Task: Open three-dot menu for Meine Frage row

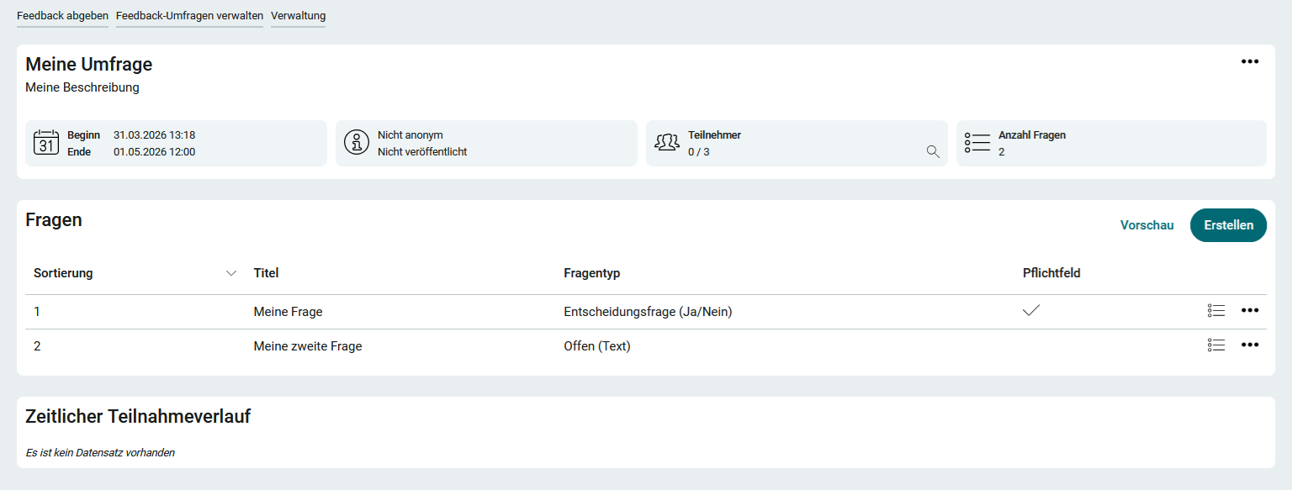Action: coord(1250,311)
